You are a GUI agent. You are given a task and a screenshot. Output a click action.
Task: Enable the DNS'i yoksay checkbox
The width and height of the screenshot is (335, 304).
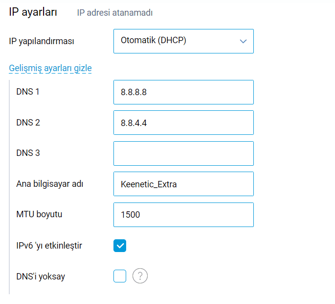click(x=120, y=276)
